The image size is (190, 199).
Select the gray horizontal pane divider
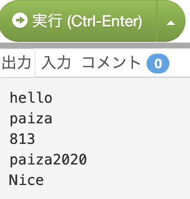pyautogui.click(x=95, y=46)
